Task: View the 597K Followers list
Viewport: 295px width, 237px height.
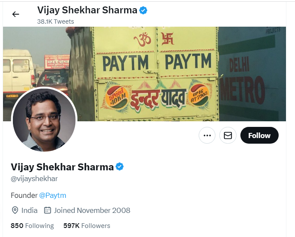Action: pyautogui.click(x=86, y=226)
